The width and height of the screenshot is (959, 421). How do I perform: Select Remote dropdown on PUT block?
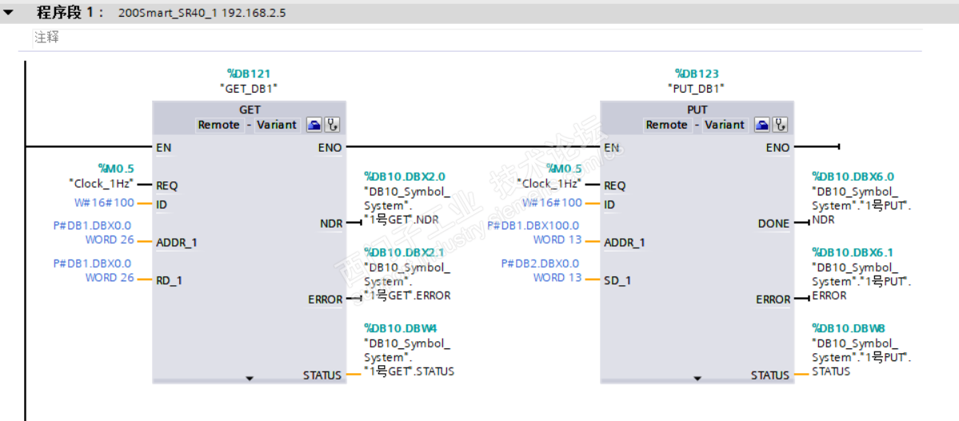[668, 125]
